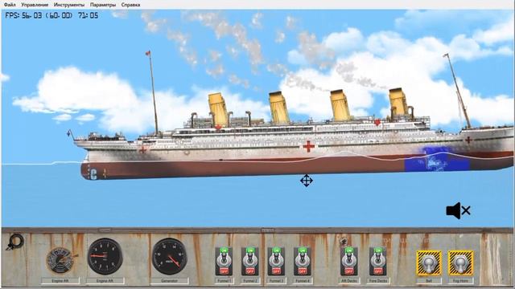Flip the Funnel 2 switch
This screenshot has height=289, width=515.
click(250, 262)
